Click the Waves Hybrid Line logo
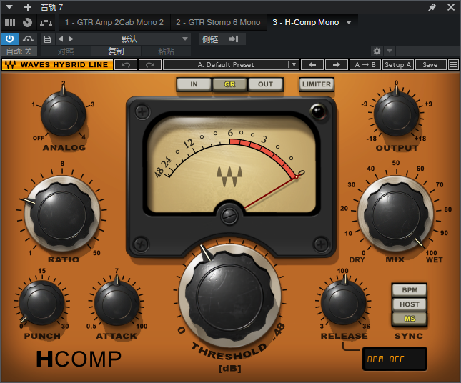This screenshot has height=383, width=461. pos(57,64)
